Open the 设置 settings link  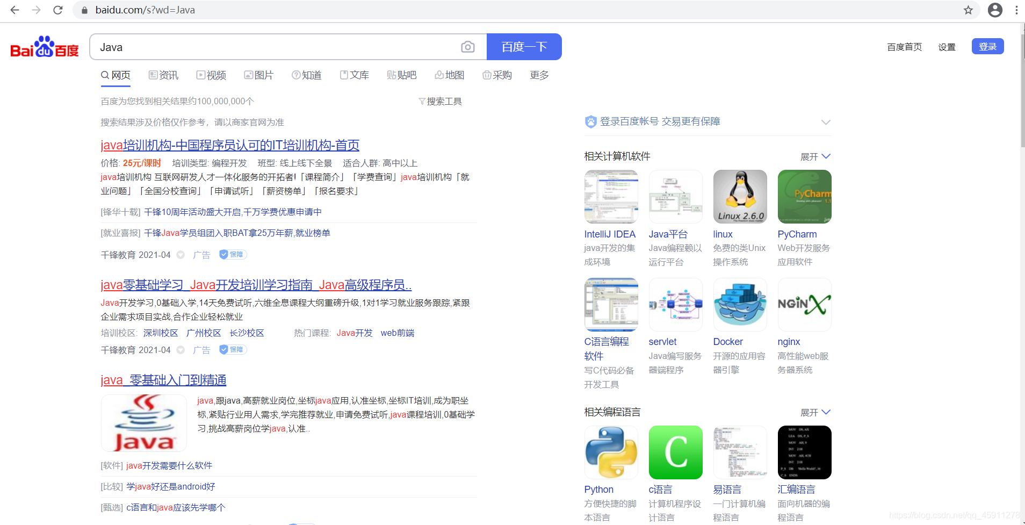947,47
